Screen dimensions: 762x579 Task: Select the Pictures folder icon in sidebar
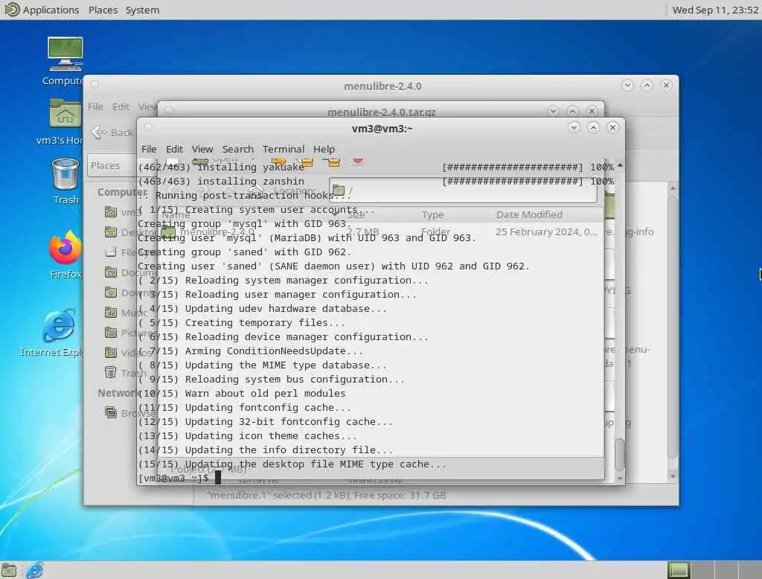tap(111, 332)
